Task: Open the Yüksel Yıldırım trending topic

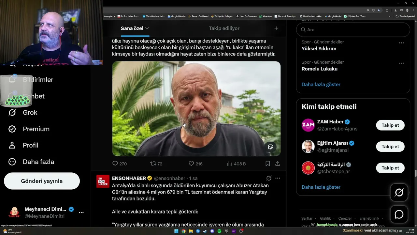Action: pyautogui.click(x=319, y=49)
